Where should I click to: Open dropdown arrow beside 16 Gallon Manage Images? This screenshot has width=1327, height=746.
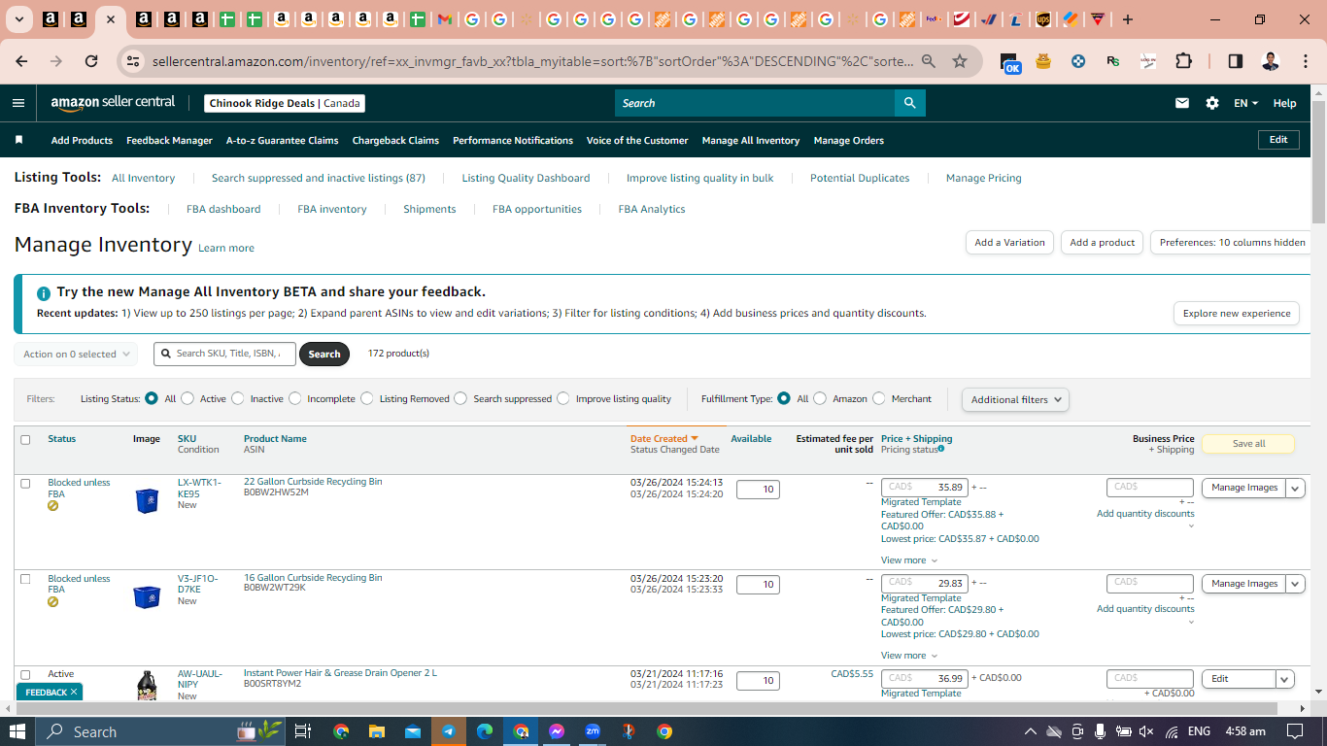tap(1295, 584)
